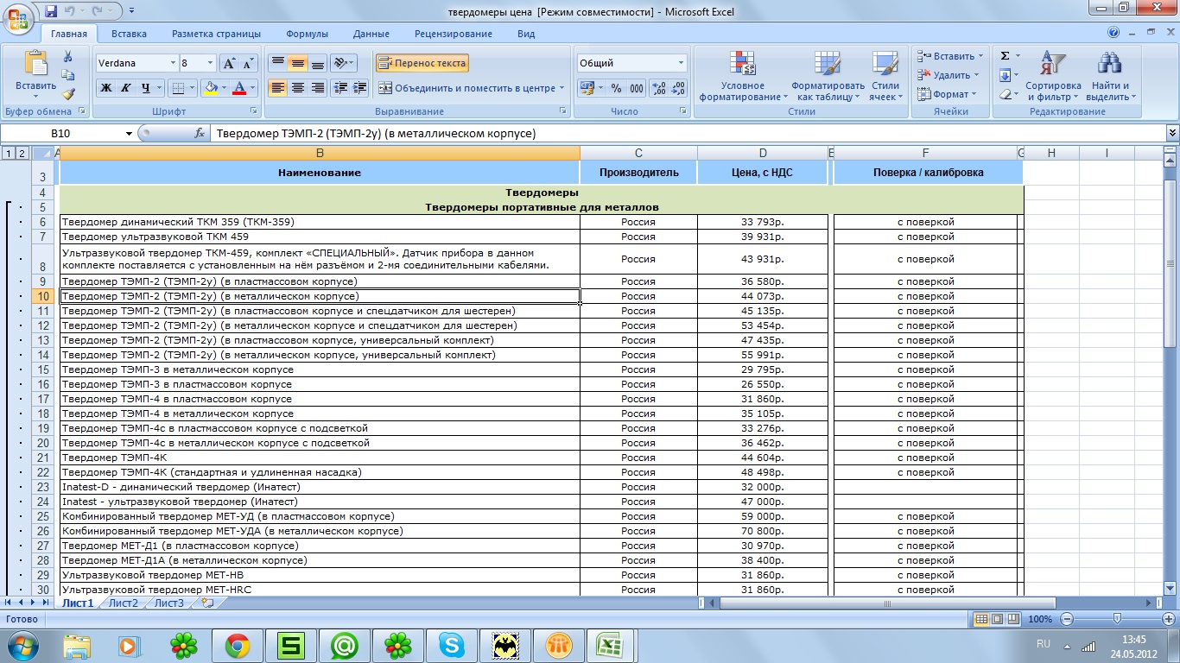Apply bold formatting with Ж button
This screenshot has height=663, width=1180.
click(106, 88)
